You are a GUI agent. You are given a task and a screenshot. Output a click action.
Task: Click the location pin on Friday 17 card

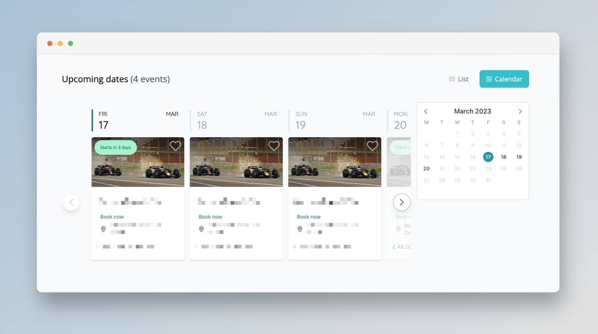pos(103,229)
